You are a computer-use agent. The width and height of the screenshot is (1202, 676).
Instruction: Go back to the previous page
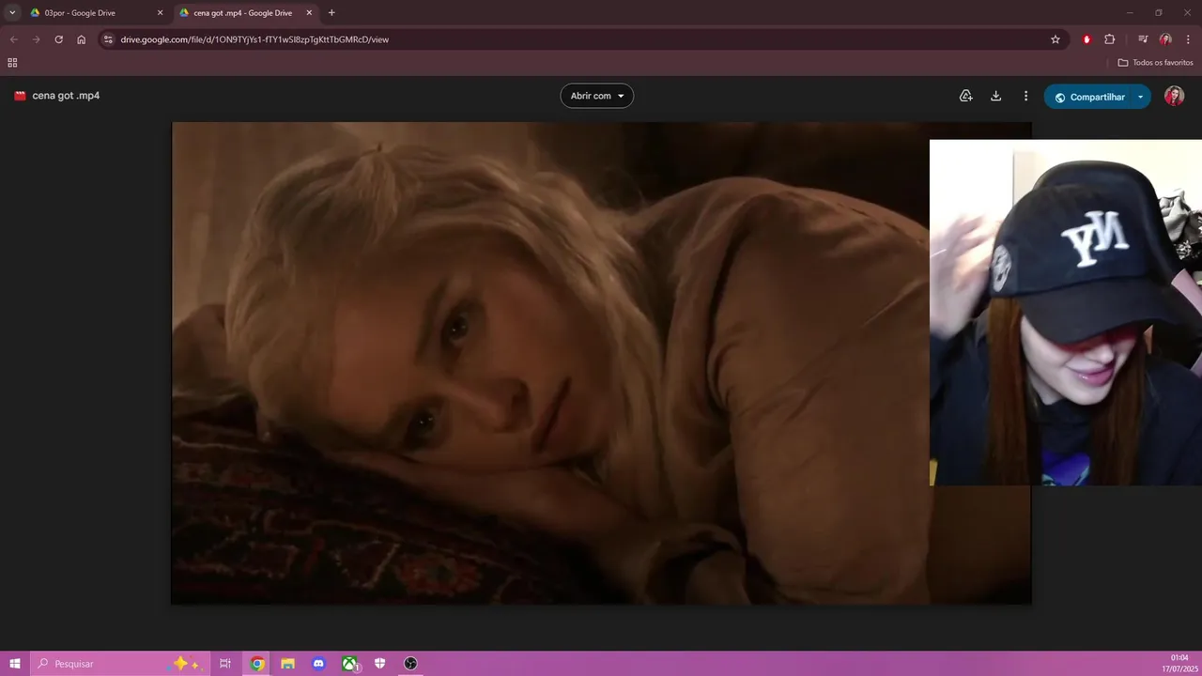pyautogui.click(x=13, y=39)
